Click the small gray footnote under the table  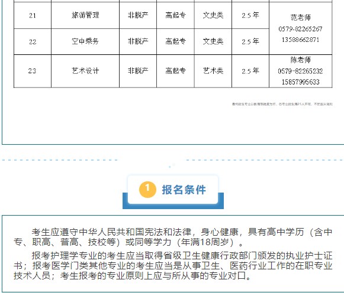[x=282, y=104]
